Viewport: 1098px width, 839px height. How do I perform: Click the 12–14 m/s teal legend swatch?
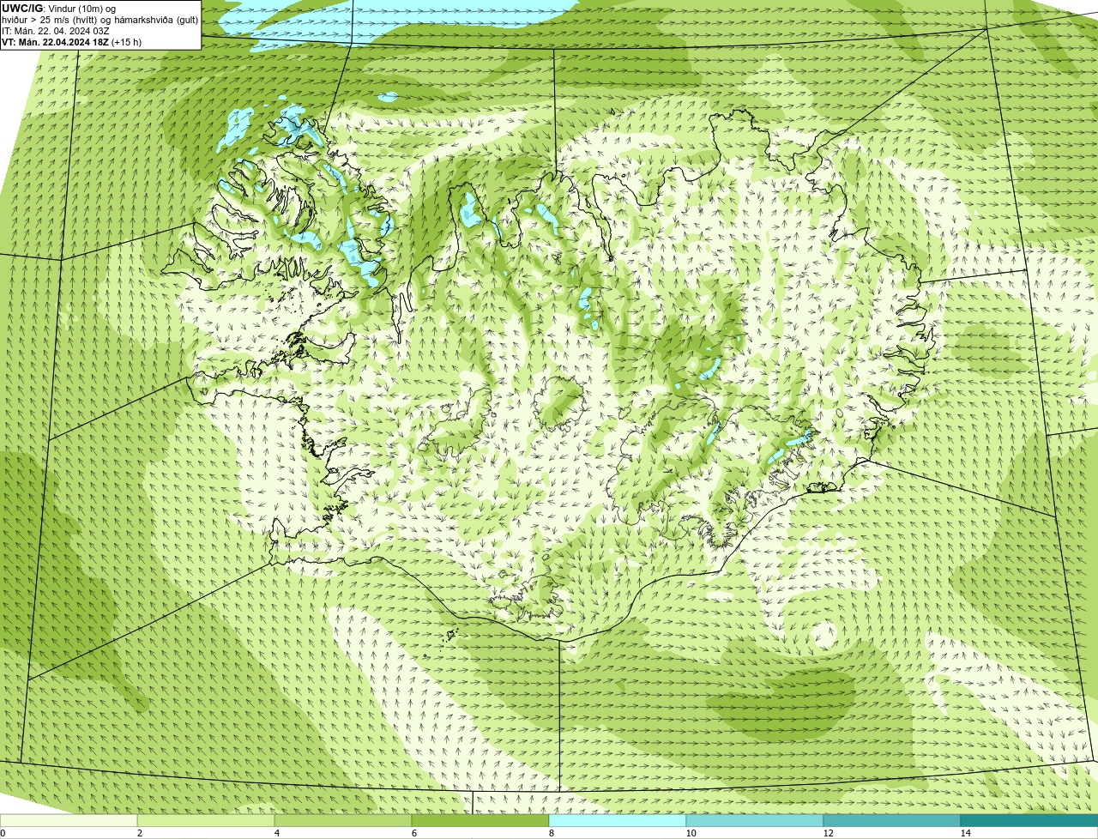[892, 820]
